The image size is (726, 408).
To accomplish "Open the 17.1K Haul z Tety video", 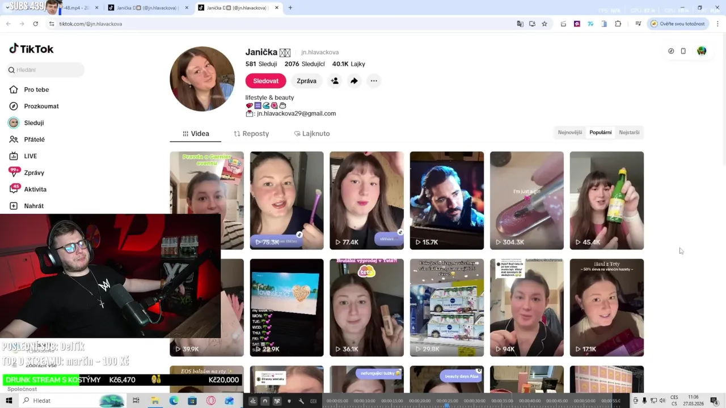I will point(607,308).
